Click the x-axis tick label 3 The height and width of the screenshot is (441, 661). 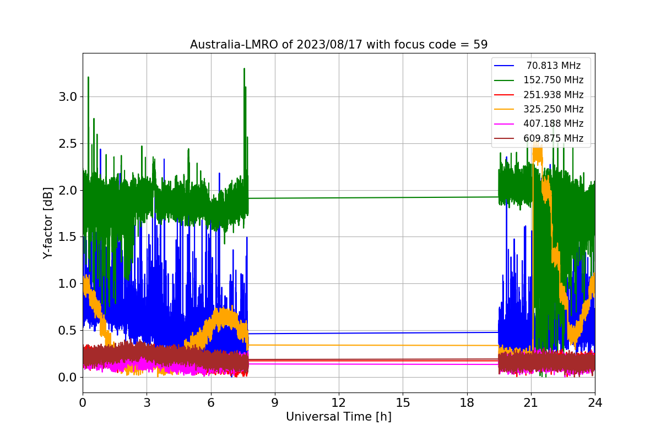(x=147, y=403)
